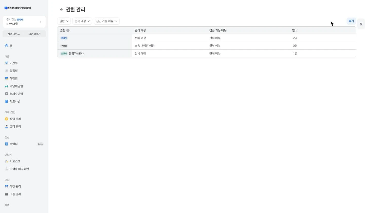Image resolution: width=365 pixels, height=213 pixels.
Task: Open the 로열티 Beta menu item
Action: (24, 144)
